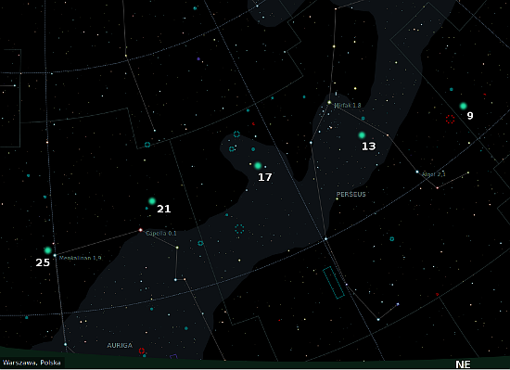Click the green comet marker labeled 25
This screenshot has height=370, width=510.
48,250
